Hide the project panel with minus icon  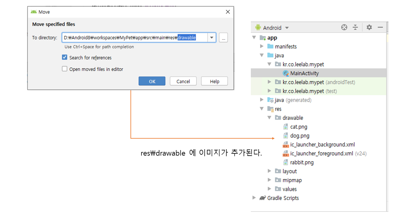tap(380, 28)
